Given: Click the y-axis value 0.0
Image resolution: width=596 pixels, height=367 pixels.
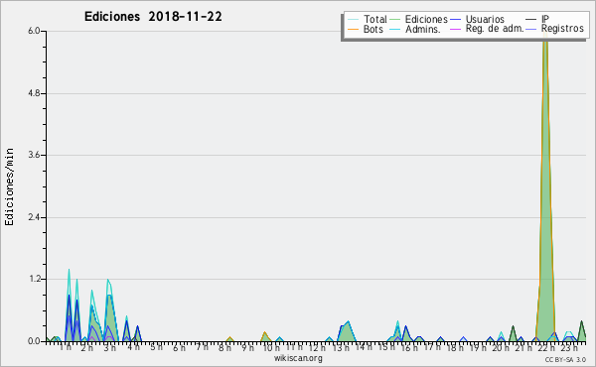Looking at the screenshot, I should coord(34,341).
